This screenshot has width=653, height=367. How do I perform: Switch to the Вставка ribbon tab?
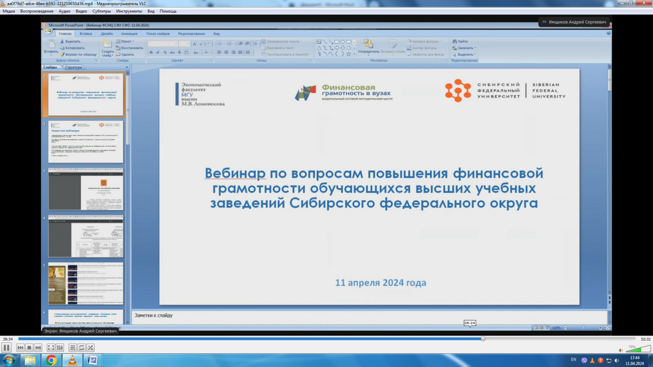(x=86, y=34)
